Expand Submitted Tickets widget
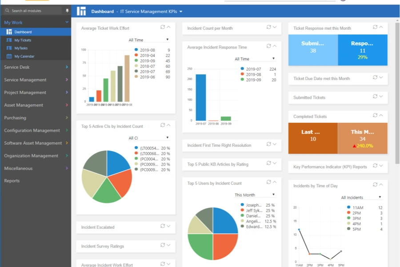Viewport: 400px width, 267px height. point(381,96)
